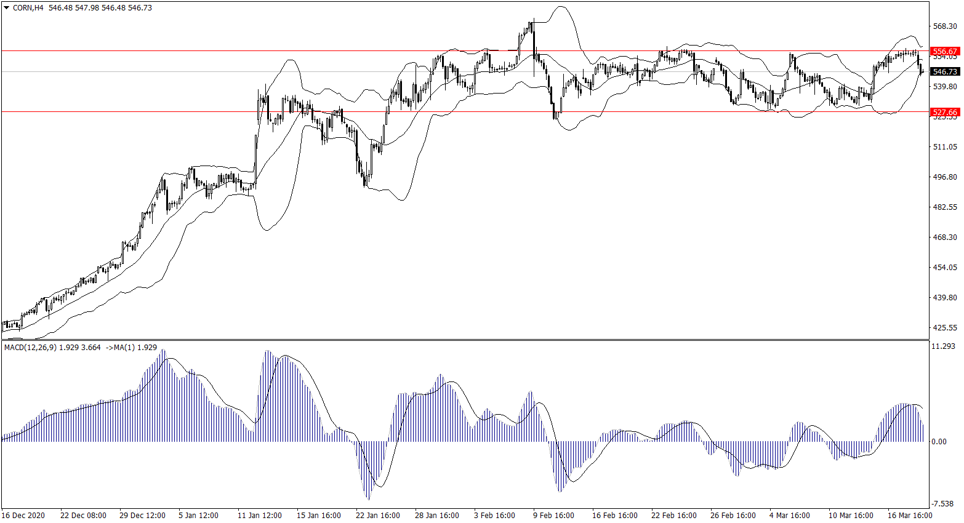Open the dropdown arrow beside CORN,H4
This screenshot has width=964, height=523.
point(7,8)
